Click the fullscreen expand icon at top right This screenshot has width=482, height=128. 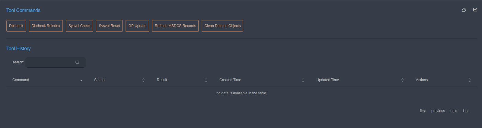pyautogui.click(x=475, y=10)
